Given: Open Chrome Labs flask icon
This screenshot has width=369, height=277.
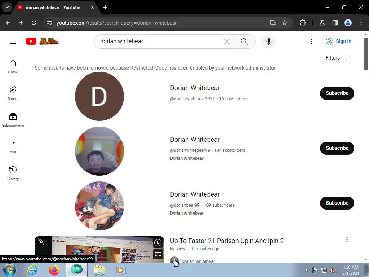Looking at the screenshot, I should click(x=322, y=23).
